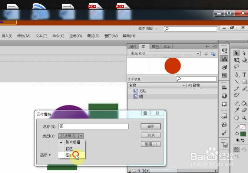
Task: Click the library item properties icon
Action: [x=139, y=171]
